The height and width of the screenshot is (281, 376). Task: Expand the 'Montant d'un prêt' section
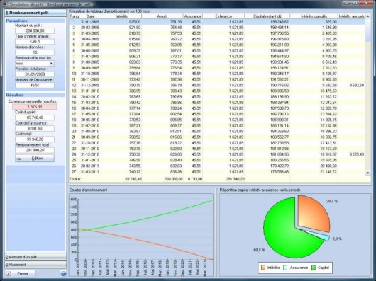tap(35, 257)
